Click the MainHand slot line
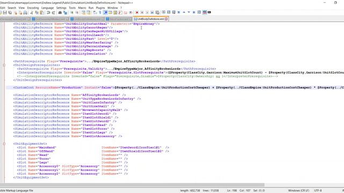Image resolution: width=344 pixels, height=193 pixels. coord(93,147)
